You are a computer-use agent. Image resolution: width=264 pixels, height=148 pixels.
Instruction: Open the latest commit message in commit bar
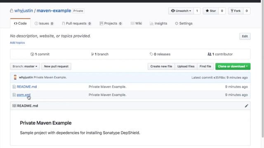[x=50, y=77]
